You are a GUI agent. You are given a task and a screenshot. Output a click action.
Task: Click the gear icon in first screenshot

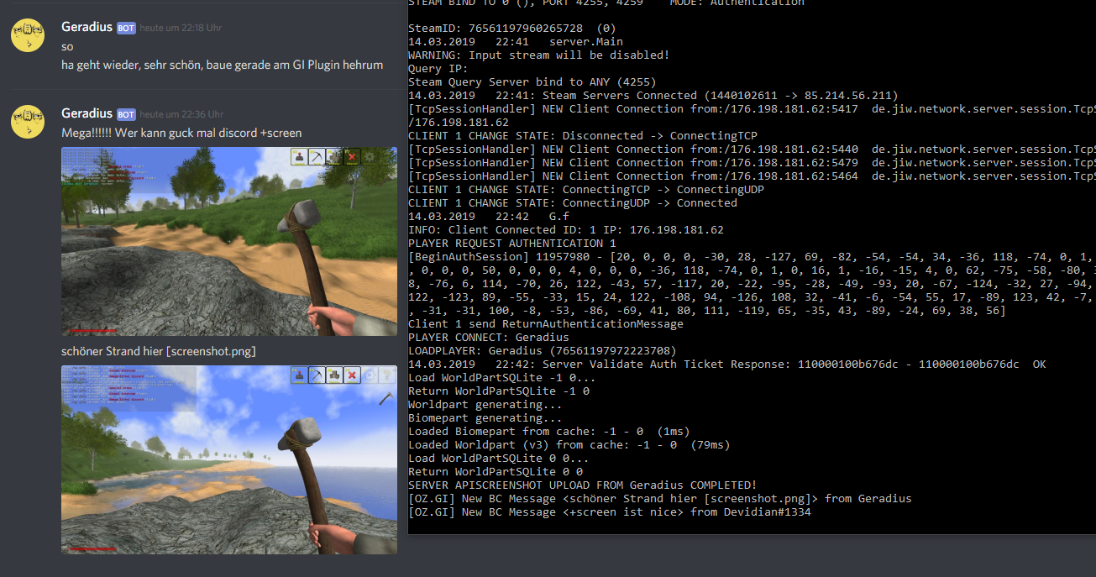pyautogui.click(x=370, y=157)
